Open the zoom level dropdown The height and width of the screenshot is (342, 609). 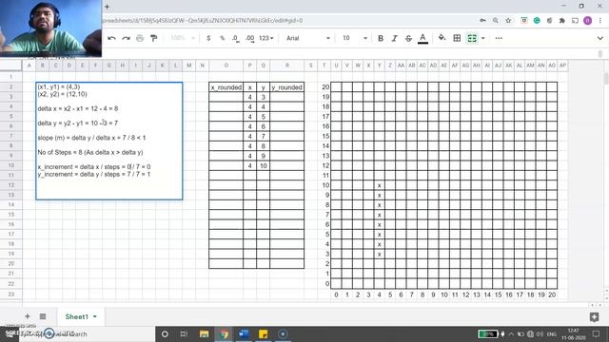(182, 38)
